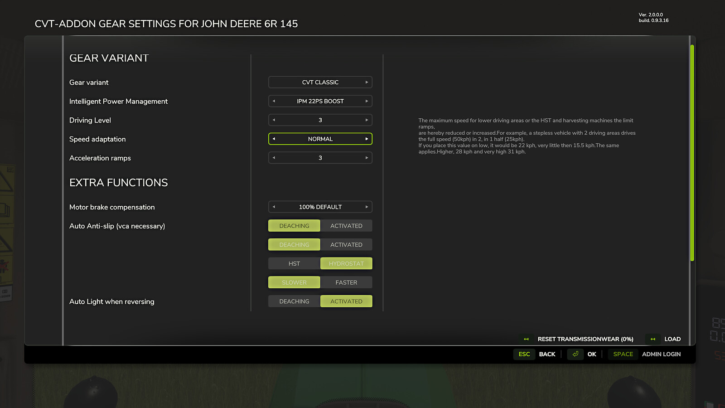The width and height of the screenshot is (725, 408).
Task: Switch from HYDROSTAT to HST mode
Action: [x=294, y=263]
